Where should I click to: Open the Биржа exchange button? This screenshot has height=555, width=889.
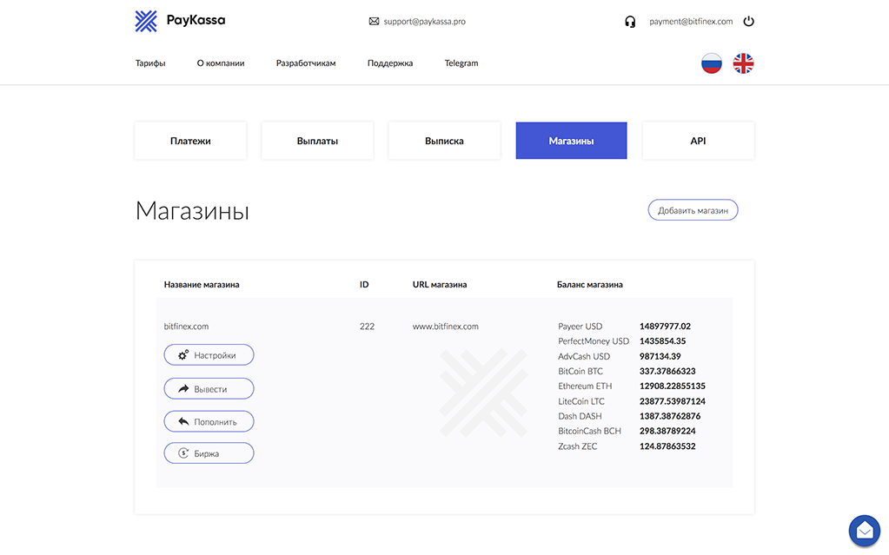pos(209,453)
